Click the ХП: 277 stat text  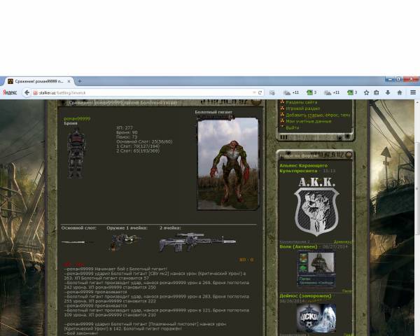point(125,128)
